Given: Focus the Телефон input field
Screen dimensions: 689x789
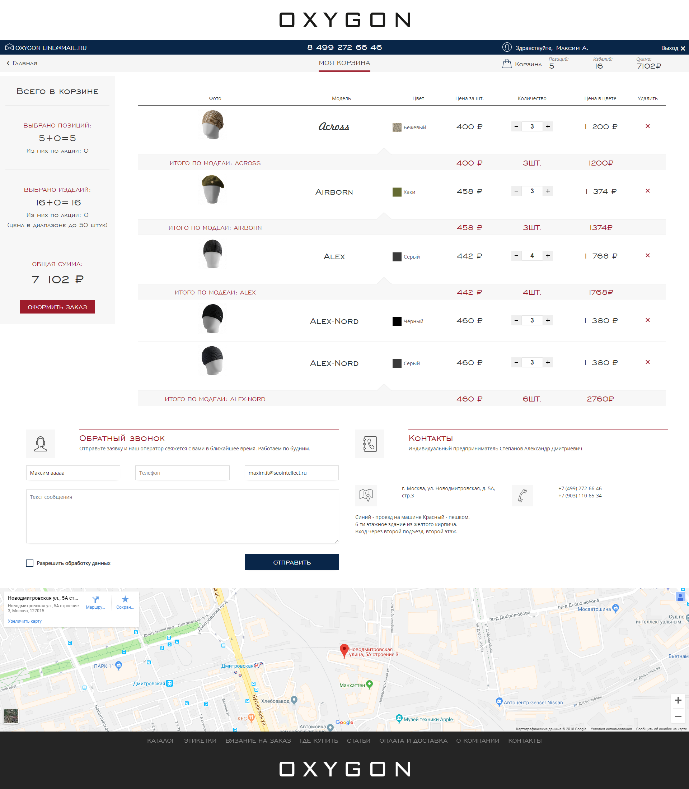Looking at the screenshot, I should coord(182,473).
